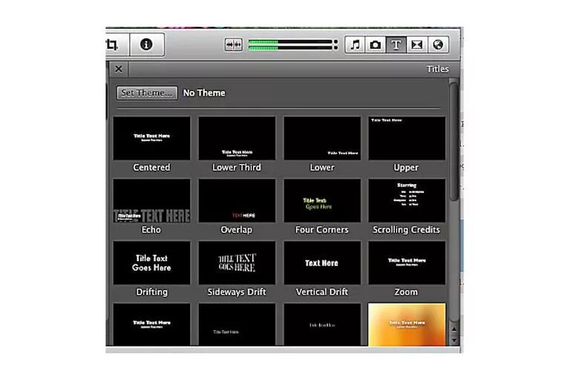Select the Scrolling Credits title thumbnail
Image resolution: width=570 pixels, height=380 pixels.
point(407,200)
